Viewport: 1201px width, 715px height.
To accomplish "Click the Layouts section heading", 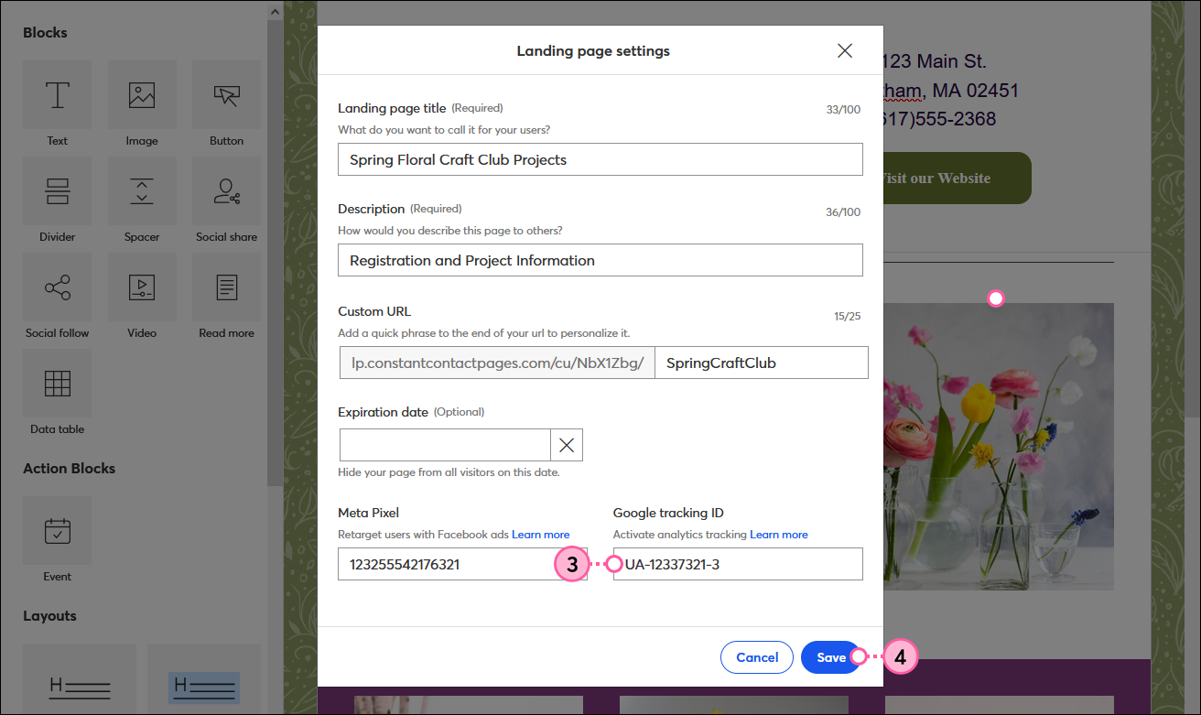I will pos(49,616).
